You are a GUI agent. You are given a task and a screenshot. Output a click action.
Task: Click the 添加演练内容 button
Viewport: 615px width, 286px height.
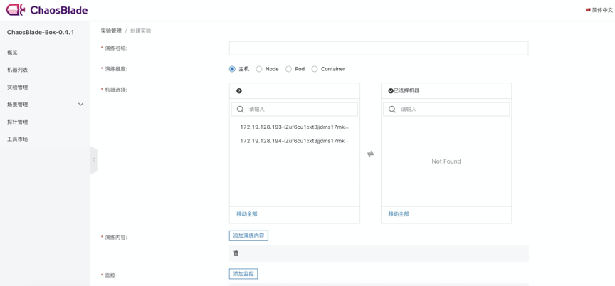coord(248,236)
